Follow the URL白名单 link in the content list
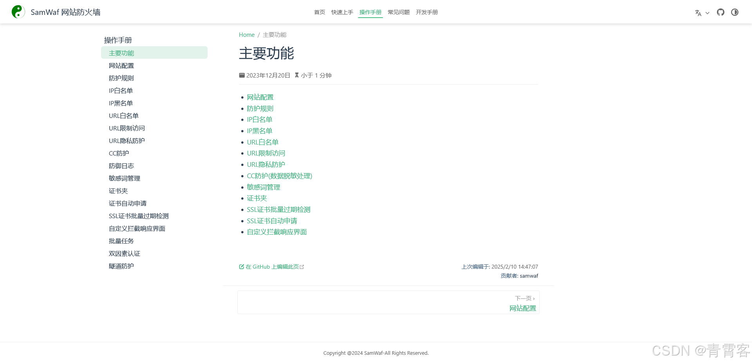 (262, 142)
